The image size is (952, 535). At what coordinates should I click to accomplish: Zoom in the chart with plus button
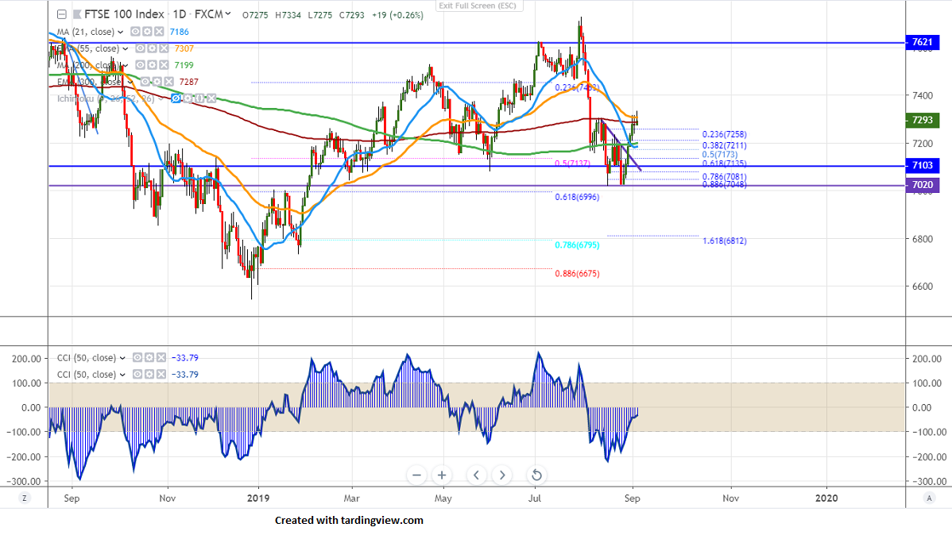(x=442, y=475)
